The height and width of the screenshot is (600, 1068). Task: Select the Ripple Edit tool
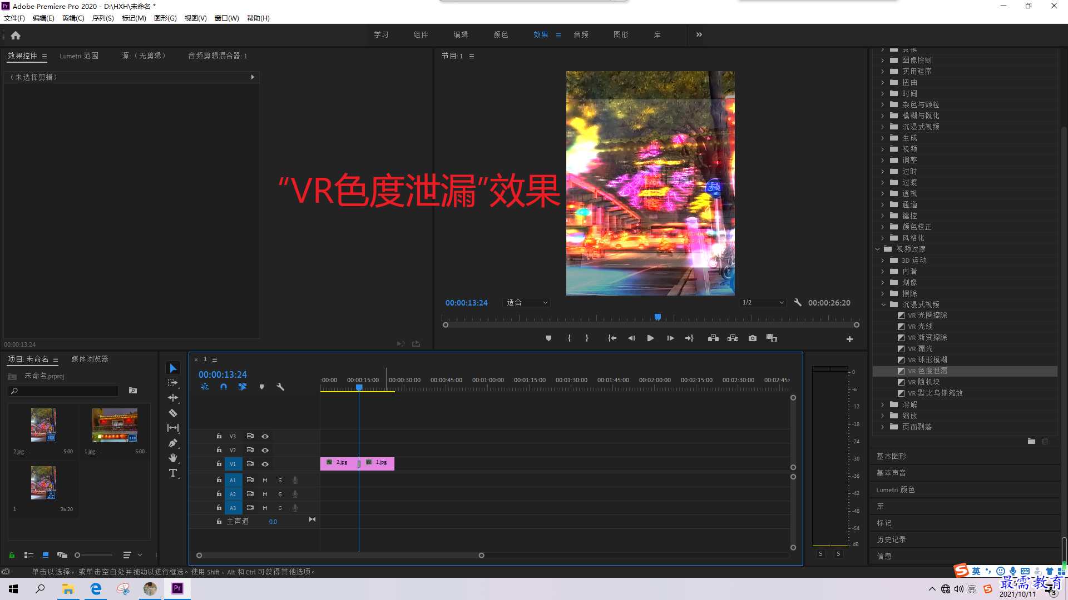(x=173, y=398)
